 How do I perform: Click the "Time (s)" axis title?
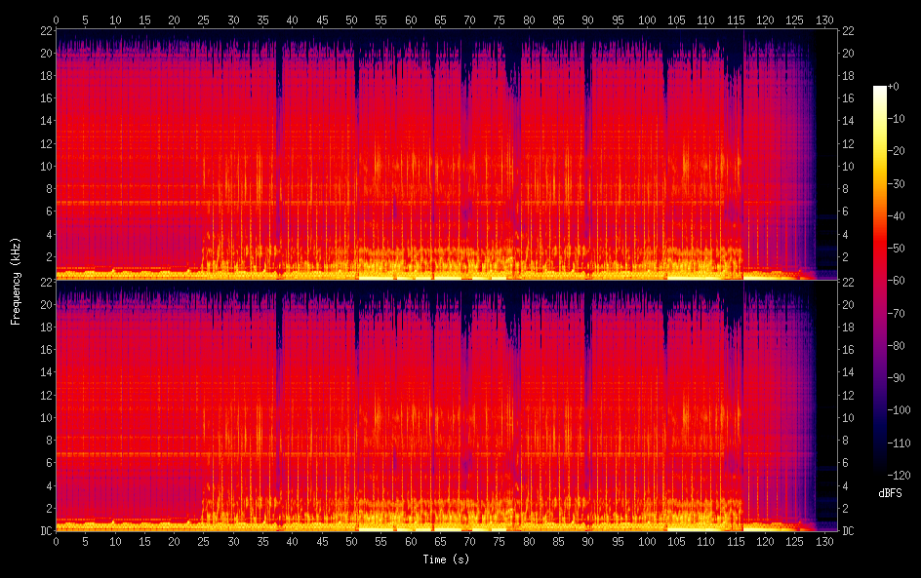pyautogui.click(x=446, y=559)
